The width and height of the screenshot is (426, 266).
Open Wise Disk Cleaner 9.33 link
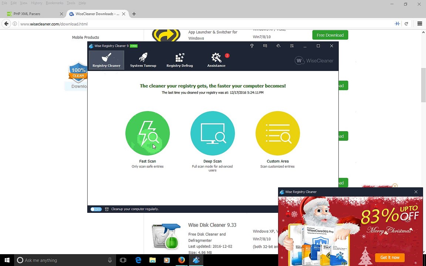212,225
